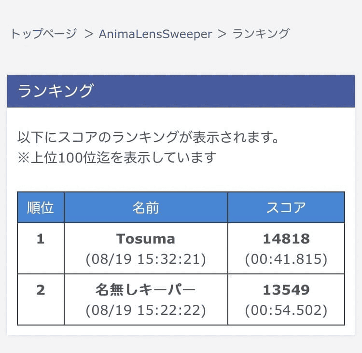Click timestamp 08/19 15:32:21
This screenshot has height=353, width=362.
146,260
